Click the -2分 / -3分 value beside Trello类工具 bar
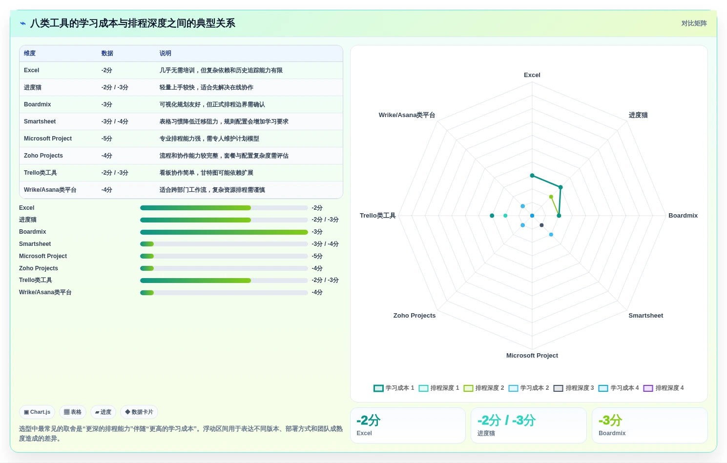The width and height of the screenshot is (727, 463). 325,281
